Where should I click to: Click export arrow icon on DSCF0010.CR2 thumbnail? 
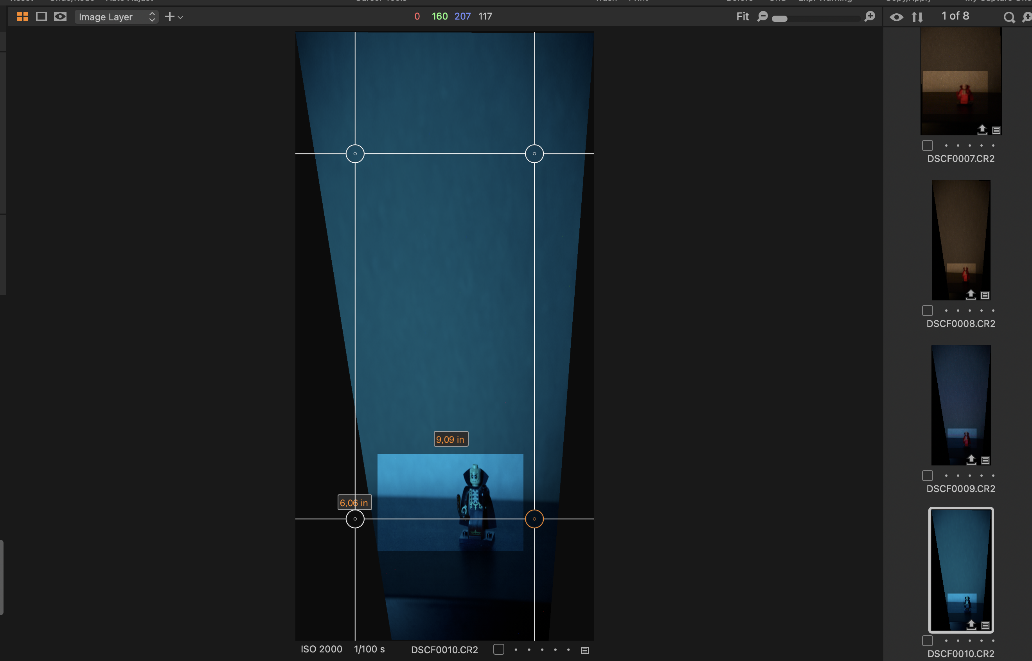[x=971, y=624]
